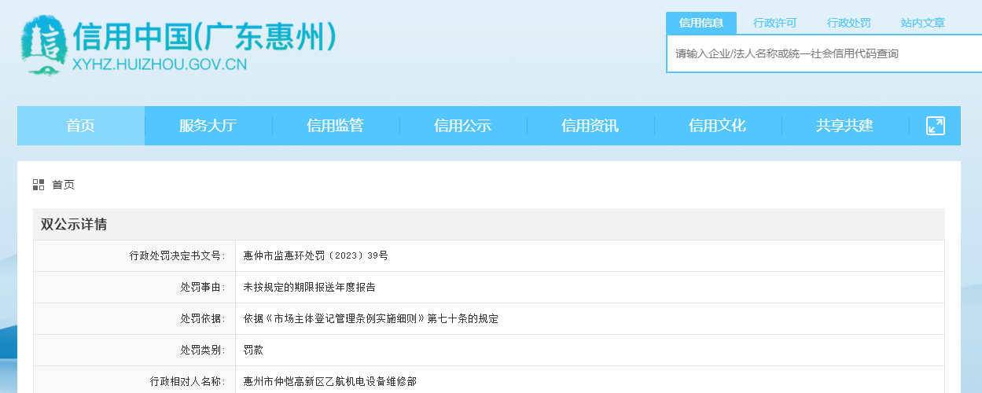Focus the enterprise name search input field
The width and height of the screenshot is (982, 393).
pyautogui.click(x=823, y=53)
